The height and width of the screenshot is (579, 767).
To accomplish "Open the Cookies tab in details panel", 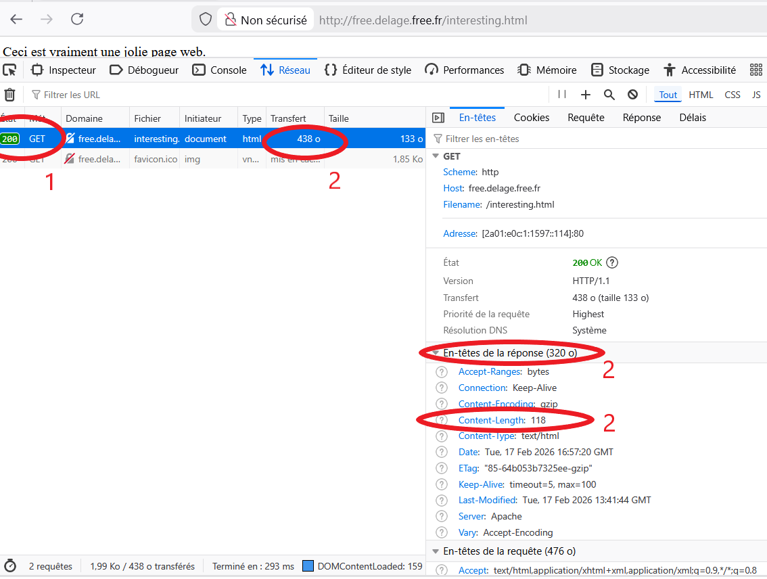I will [531, 118].
